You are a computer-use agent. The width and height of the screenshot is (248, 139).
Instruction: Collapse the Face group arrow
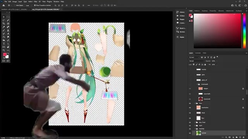pyautogui.click(x=195, y=103)
